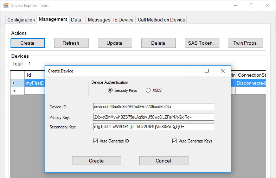Uncheck the Auto Generate ID checkbox

(96, 141)
